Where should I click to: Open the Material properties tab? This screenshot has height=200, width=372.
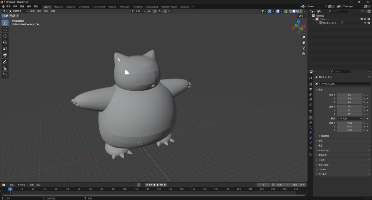[311, 148]
